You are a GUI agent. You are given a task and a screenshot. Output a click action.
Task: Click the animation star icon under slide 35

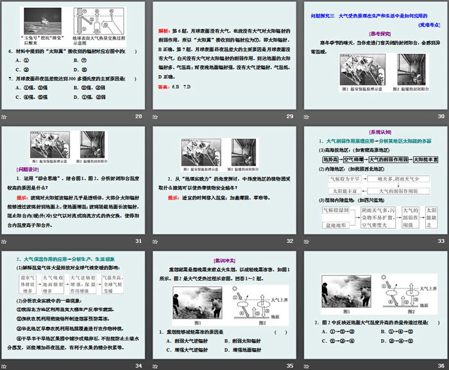click(x=156, y=366)
